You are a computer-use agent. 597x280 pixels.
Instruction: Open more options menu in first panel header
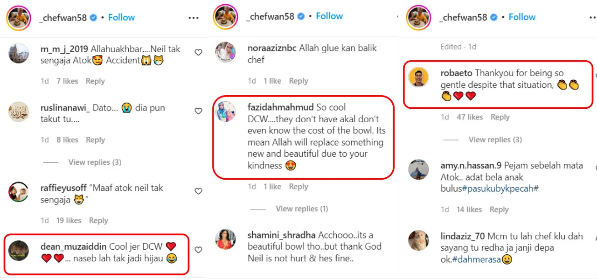pos(194,18)
